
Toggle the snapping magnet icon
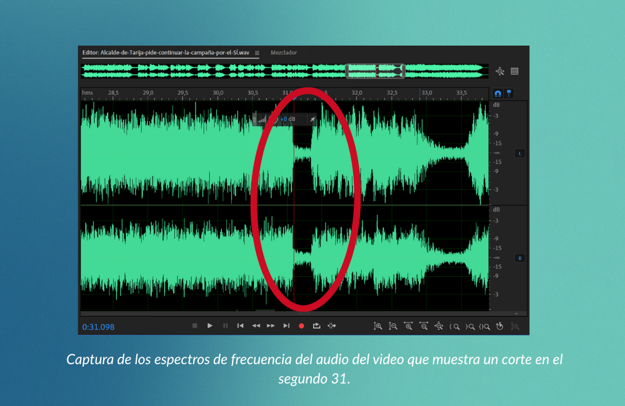pos(498,94)
